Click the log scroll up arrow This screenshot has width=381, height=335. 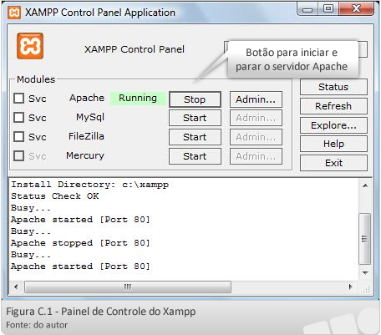(365, 185)
